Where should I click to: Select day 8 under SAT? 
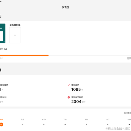click(108, 124)
